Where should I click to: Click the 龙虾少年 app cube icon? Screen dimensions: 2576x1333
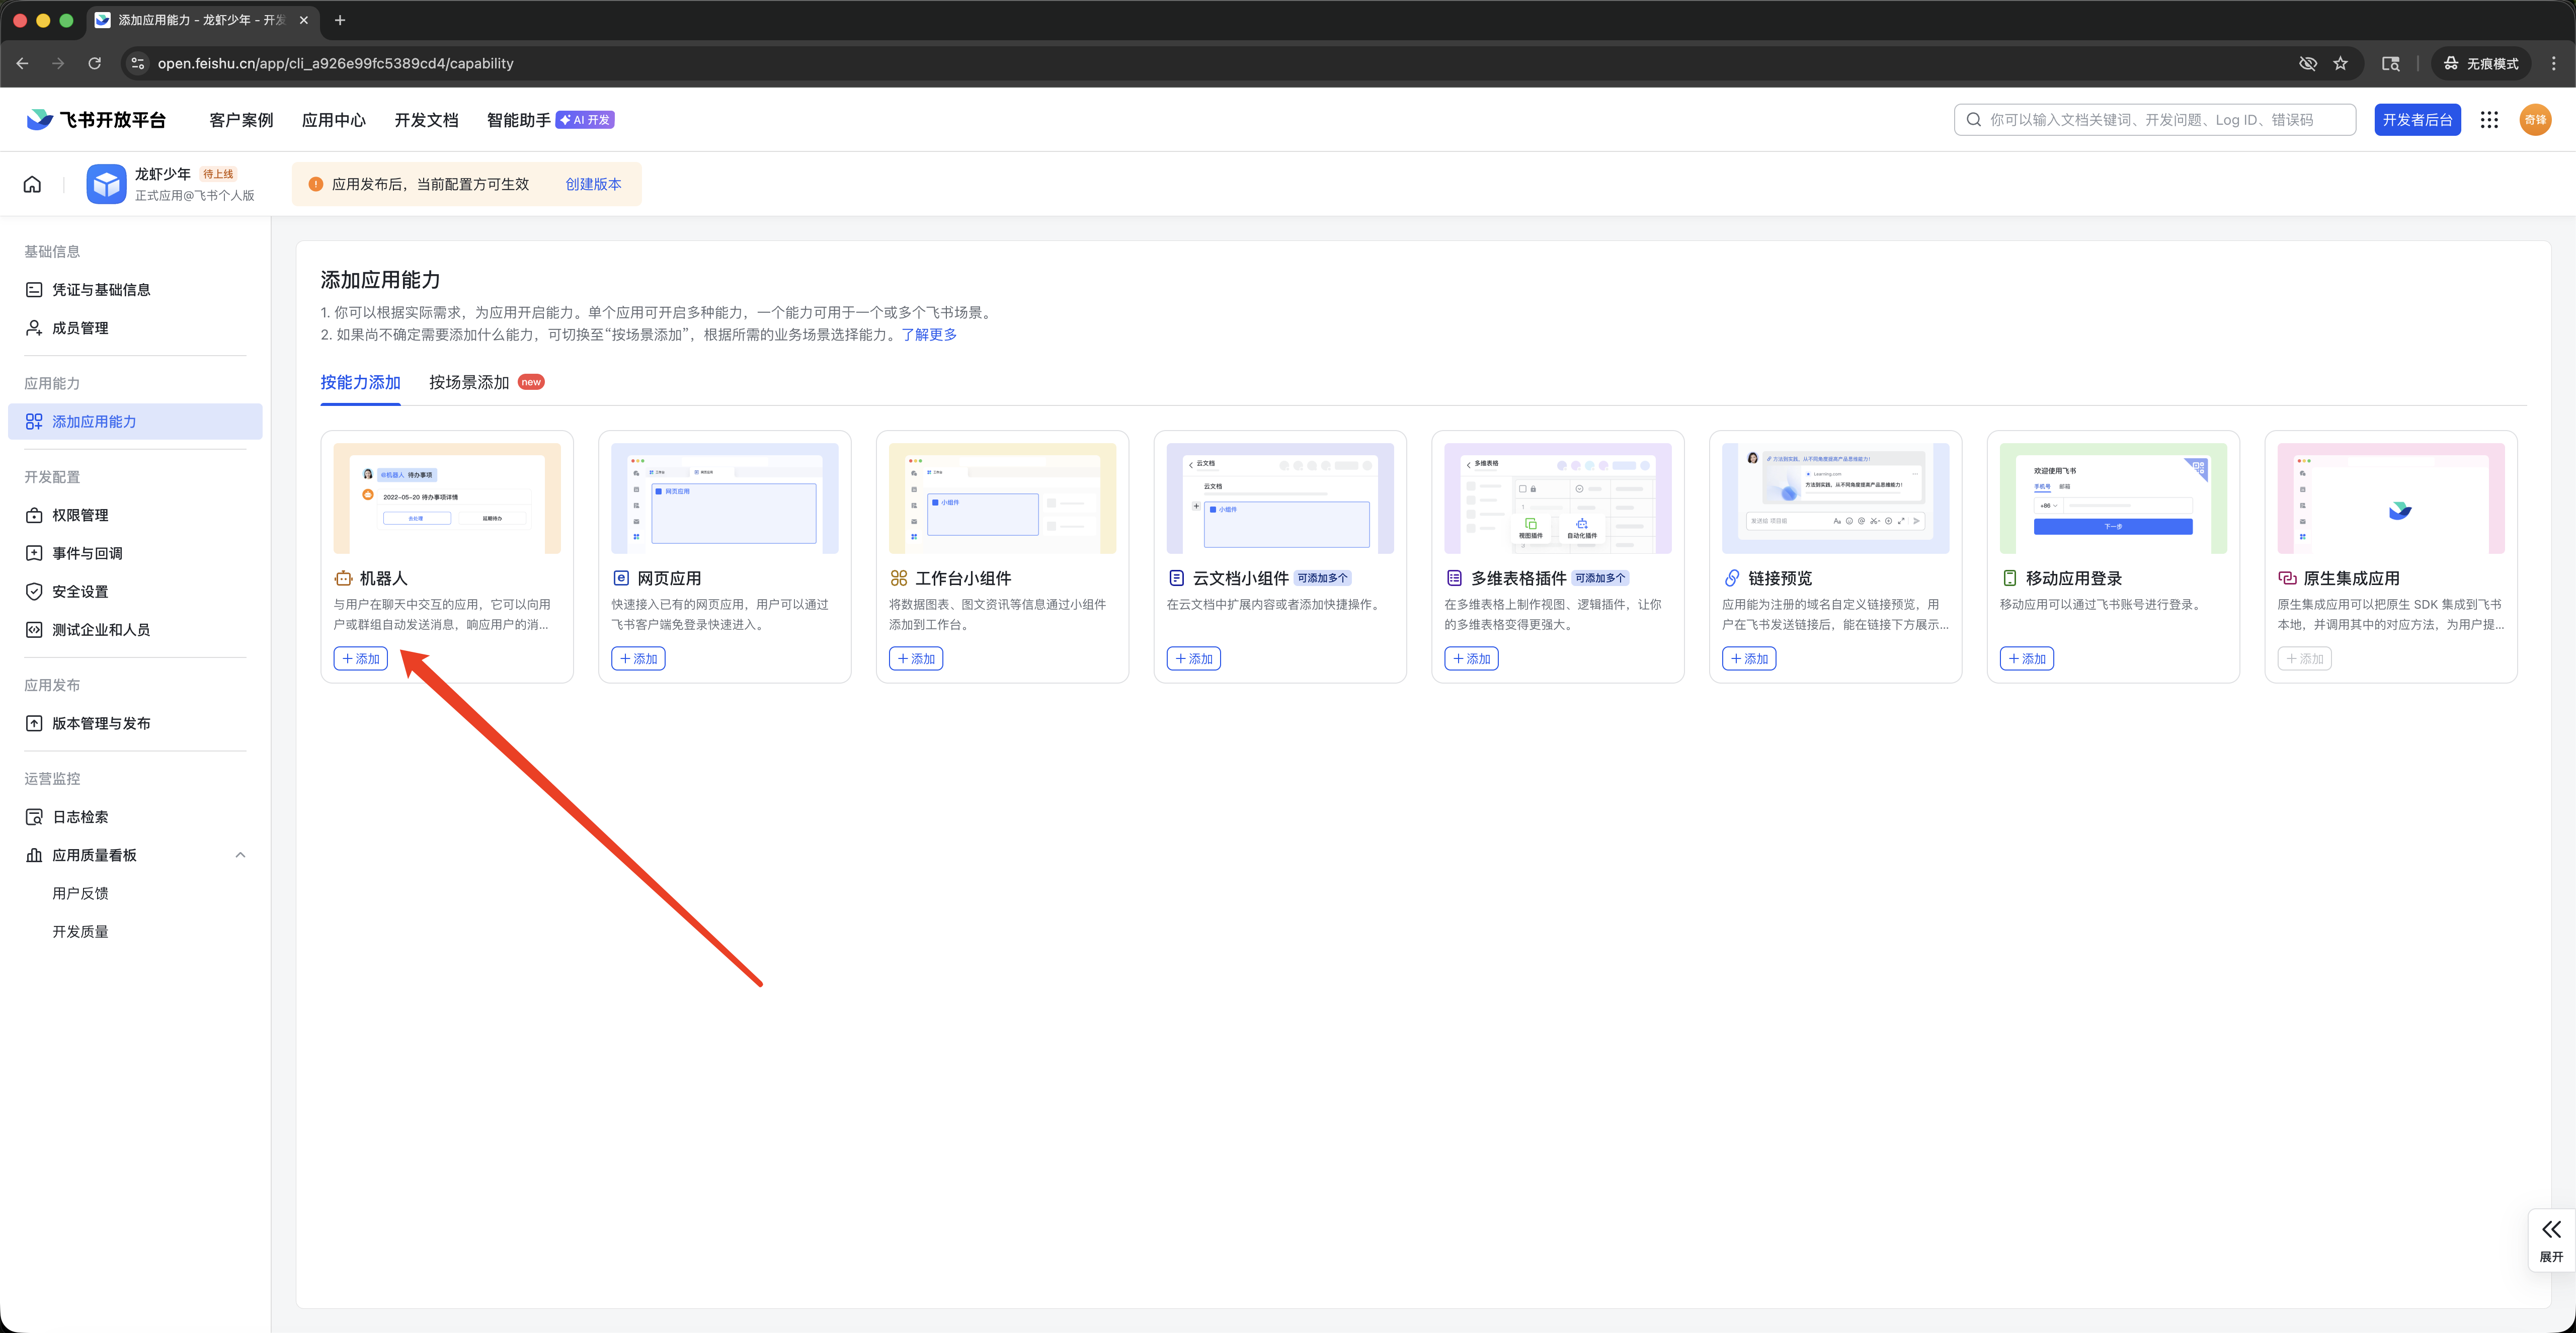pos(106,184)
